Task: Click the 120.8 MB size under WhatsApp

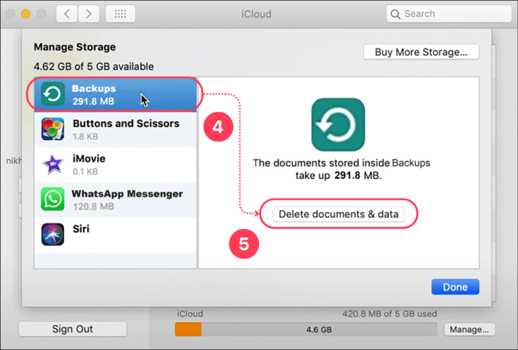Action: tap(94, 207)
